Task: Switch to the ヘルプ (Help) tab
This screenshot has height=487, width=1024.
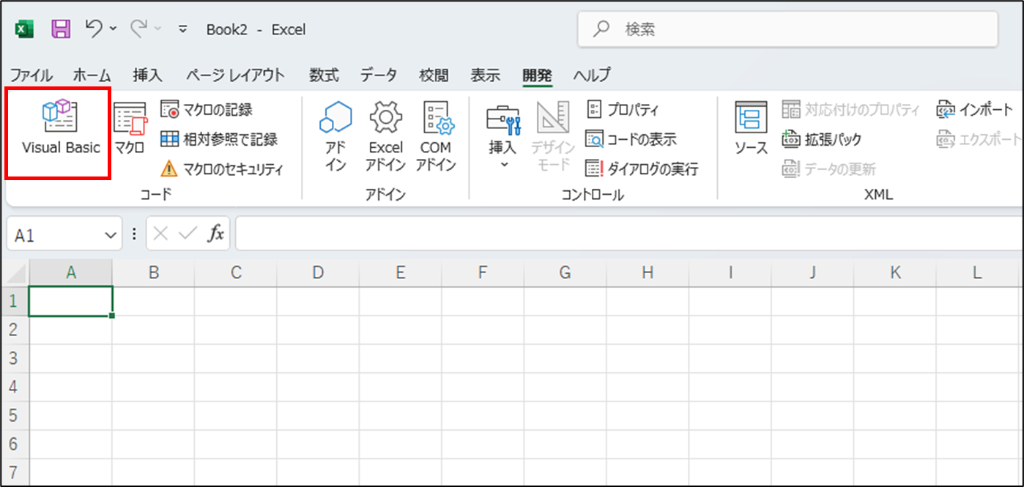Action: tap(592, 75)
